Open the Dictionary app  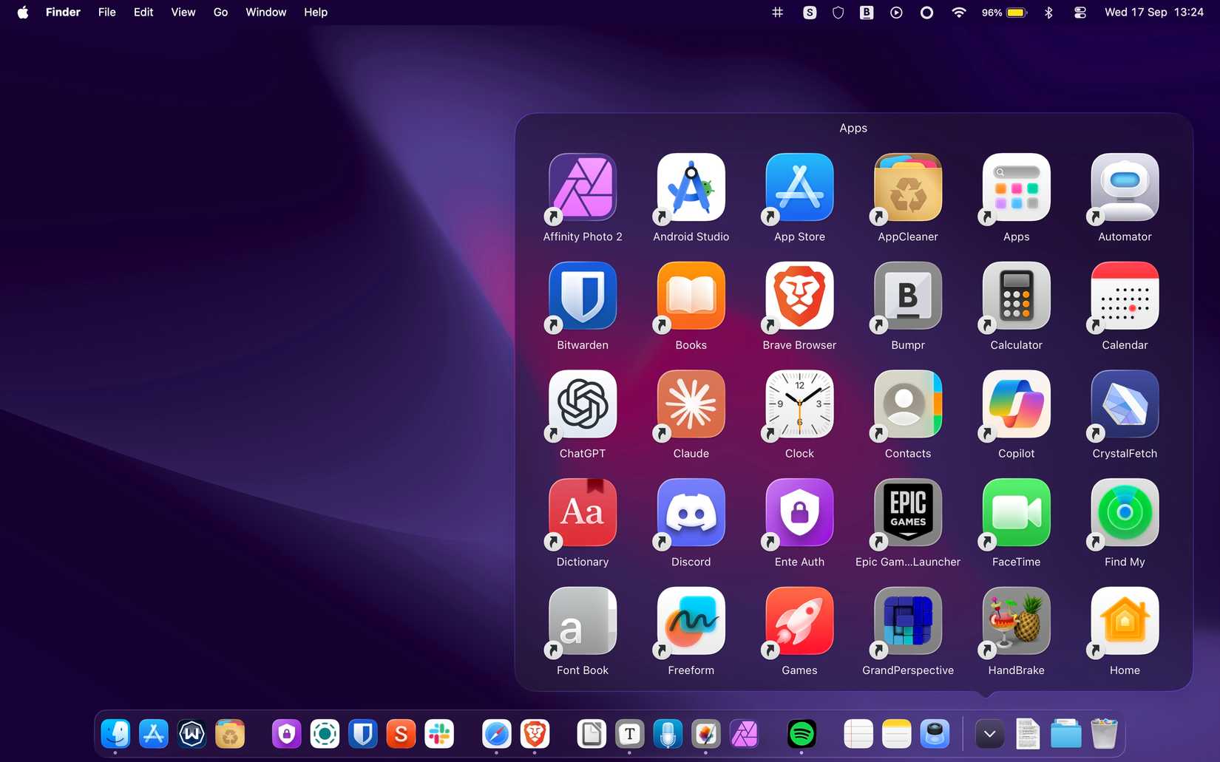pos(583,512)
